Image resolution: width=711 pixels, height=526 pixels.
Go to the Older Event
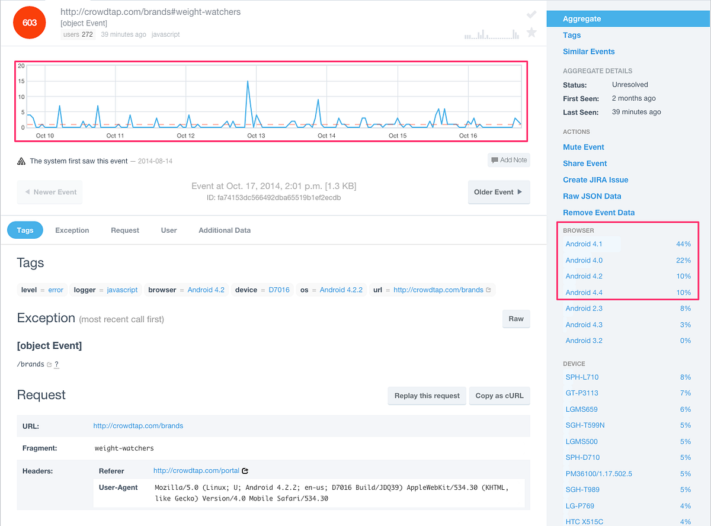point(499,192)
